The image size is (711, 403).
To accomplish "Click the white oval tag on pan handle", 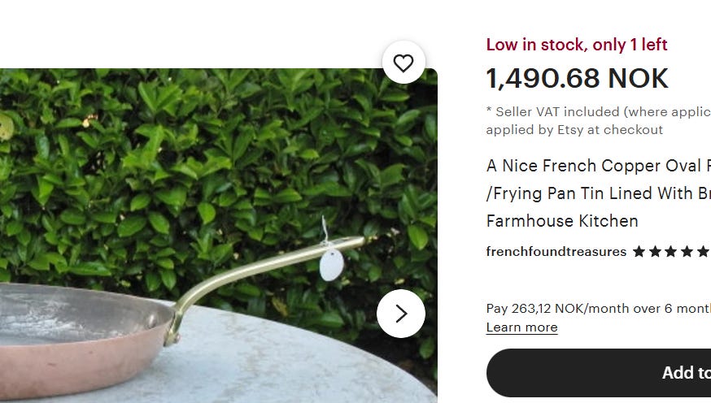I will coord(331,264).
